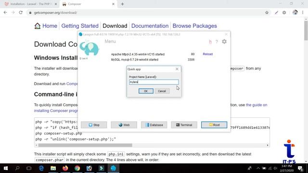Switch to Laragon on the taskbar
This screenshot has width=308, height=173.
point(114,168)
